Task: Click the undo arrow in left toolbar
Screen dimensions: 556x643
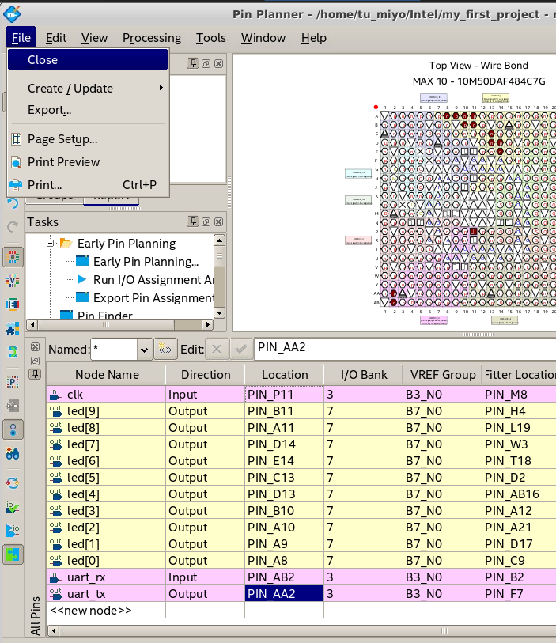Action: (x=13, y=203)
